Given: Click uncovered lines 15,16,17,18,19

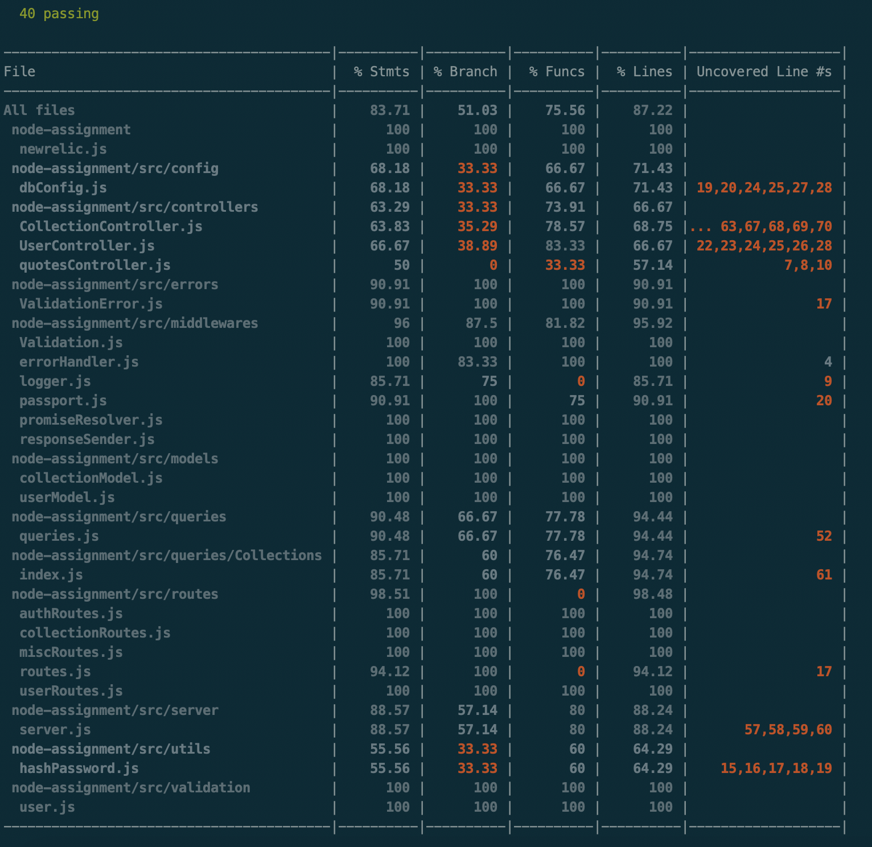Looking at the screenshot, I should pyautogui.click(x=776, y=768).
